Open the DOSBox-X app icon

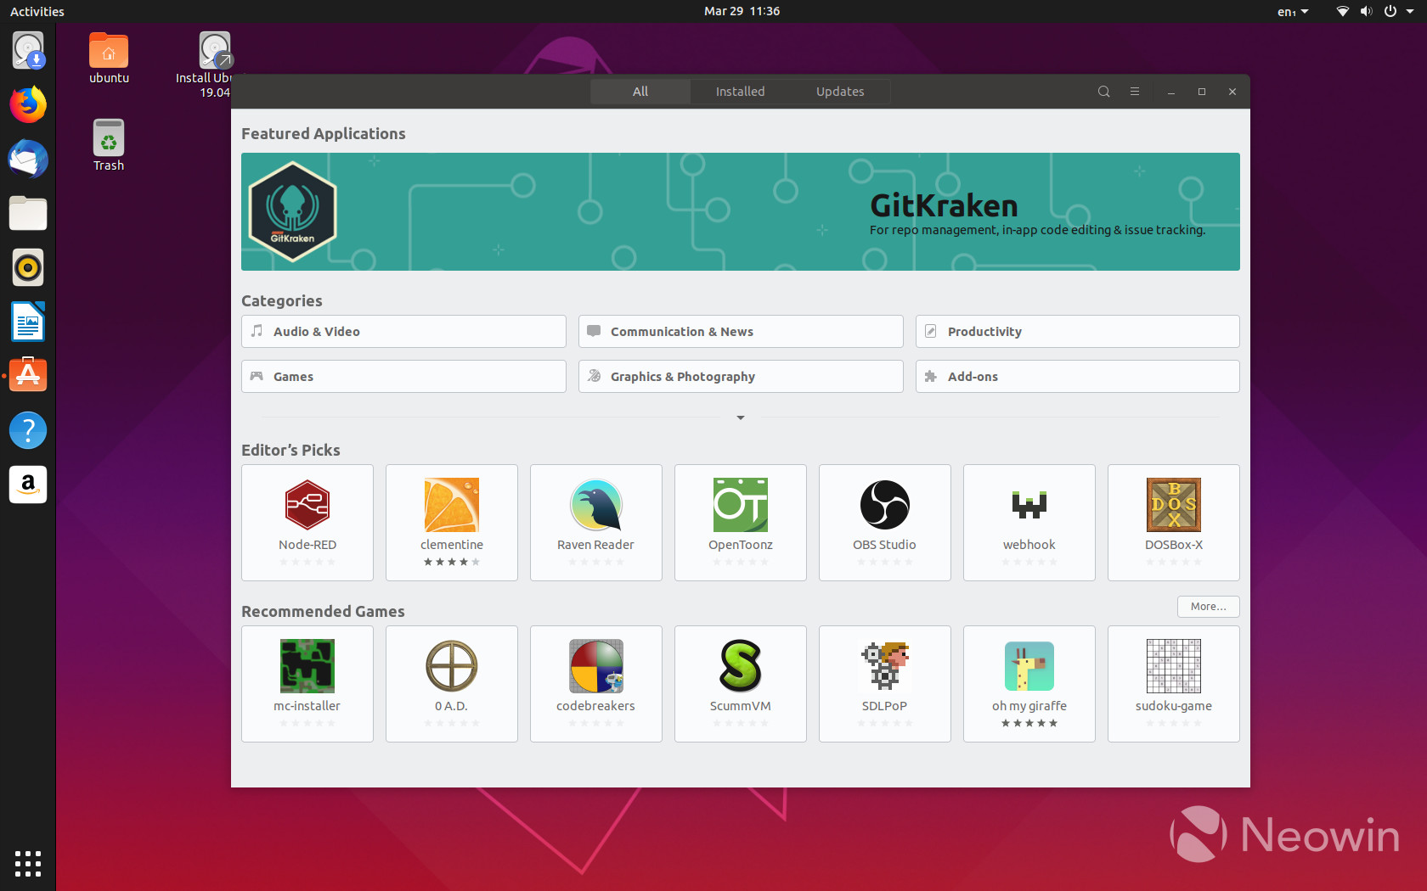[1173, 505]
